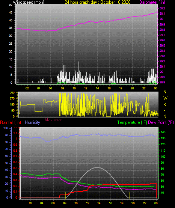Click the 22 hour label on rainfall chart
Screen dimensions: 175x208
tap(145, 203)
